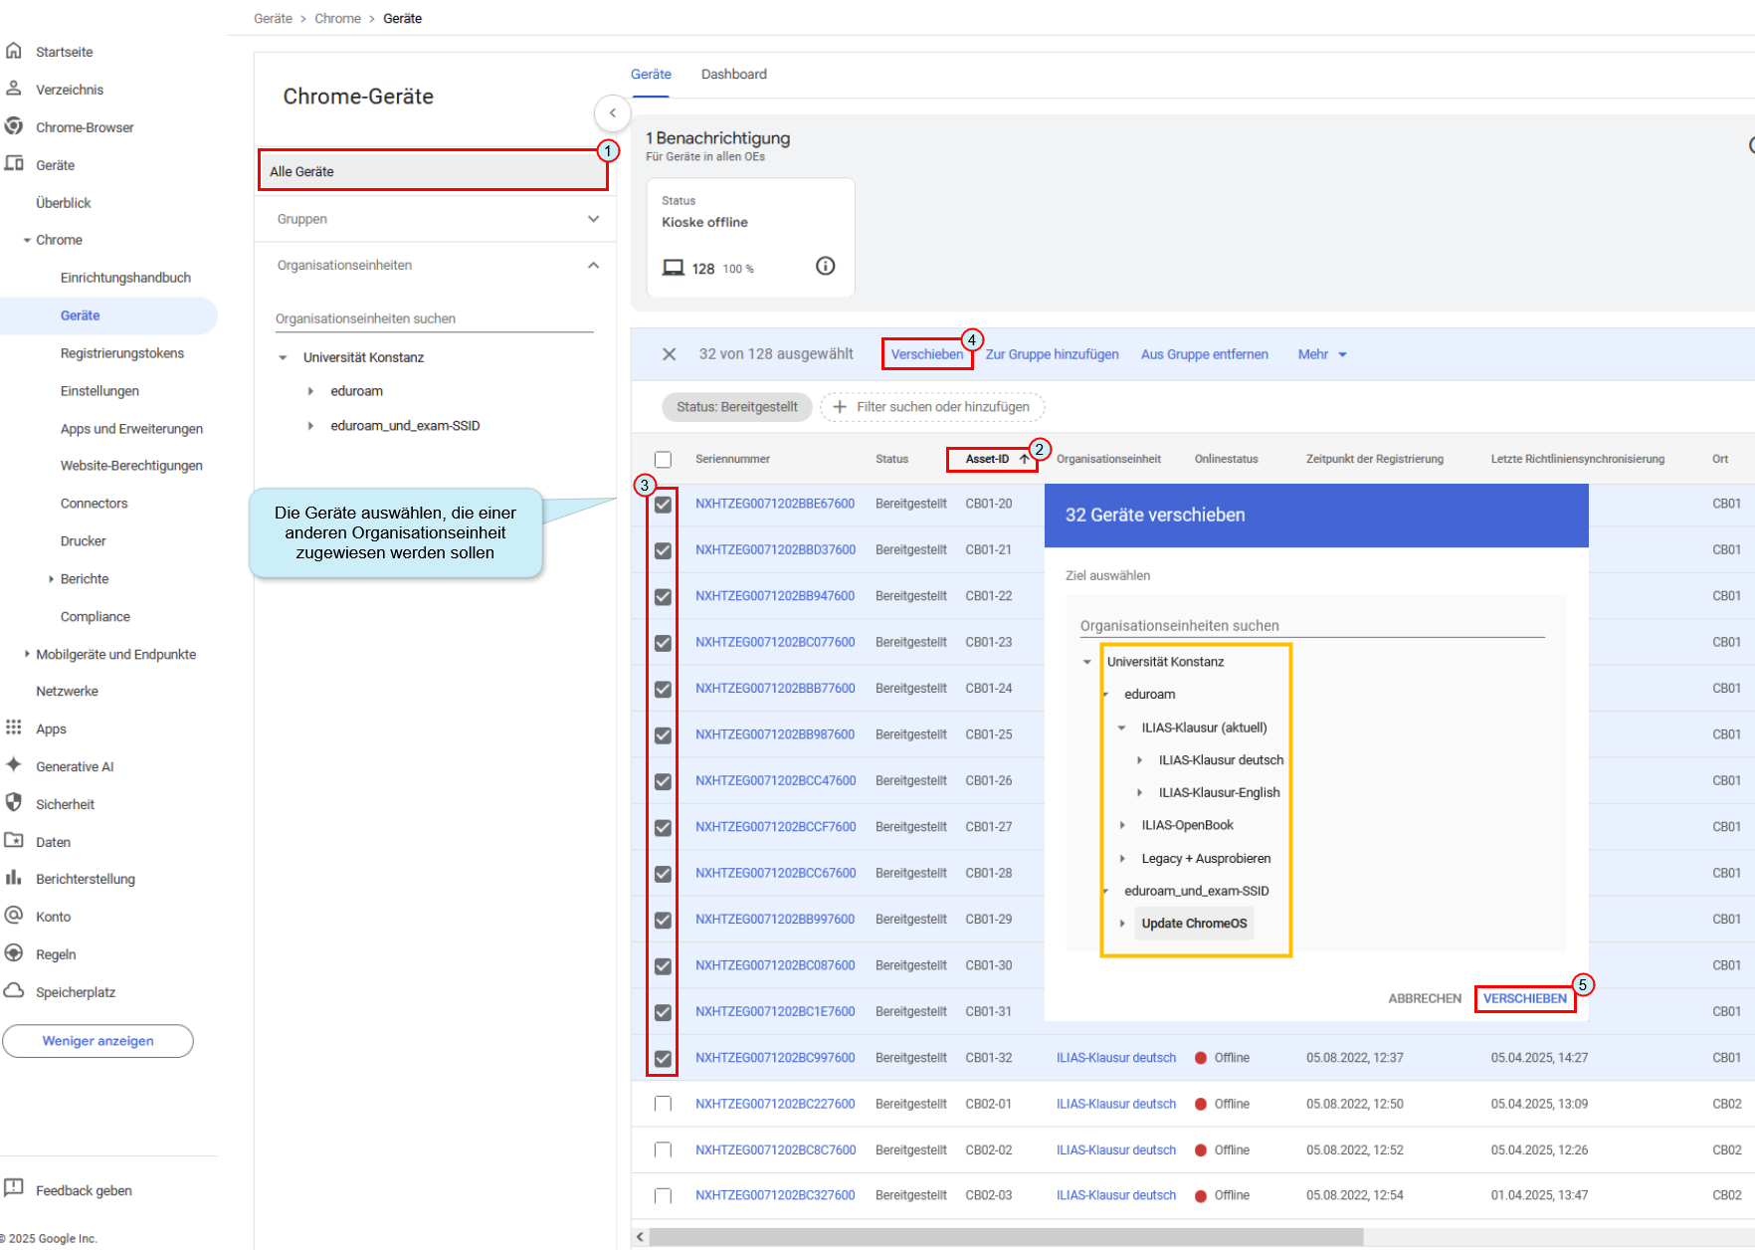
Task: Expand eduroam_und_exam-SSID in left tree
Action: tap(310, 426)
